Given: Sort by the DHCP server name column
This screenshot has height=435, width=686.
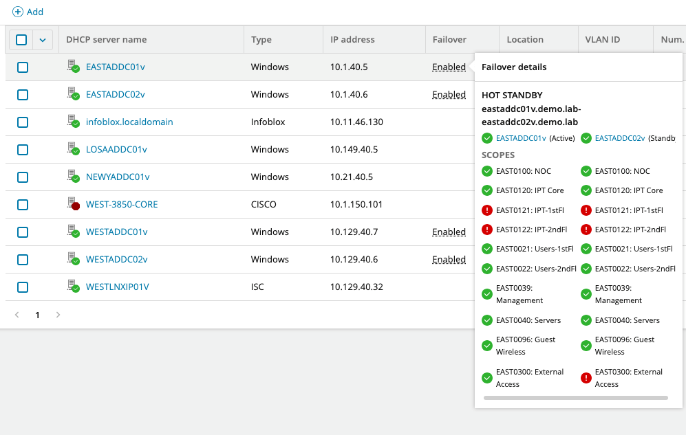Looking at the screenshot, I should pos(106,40).
